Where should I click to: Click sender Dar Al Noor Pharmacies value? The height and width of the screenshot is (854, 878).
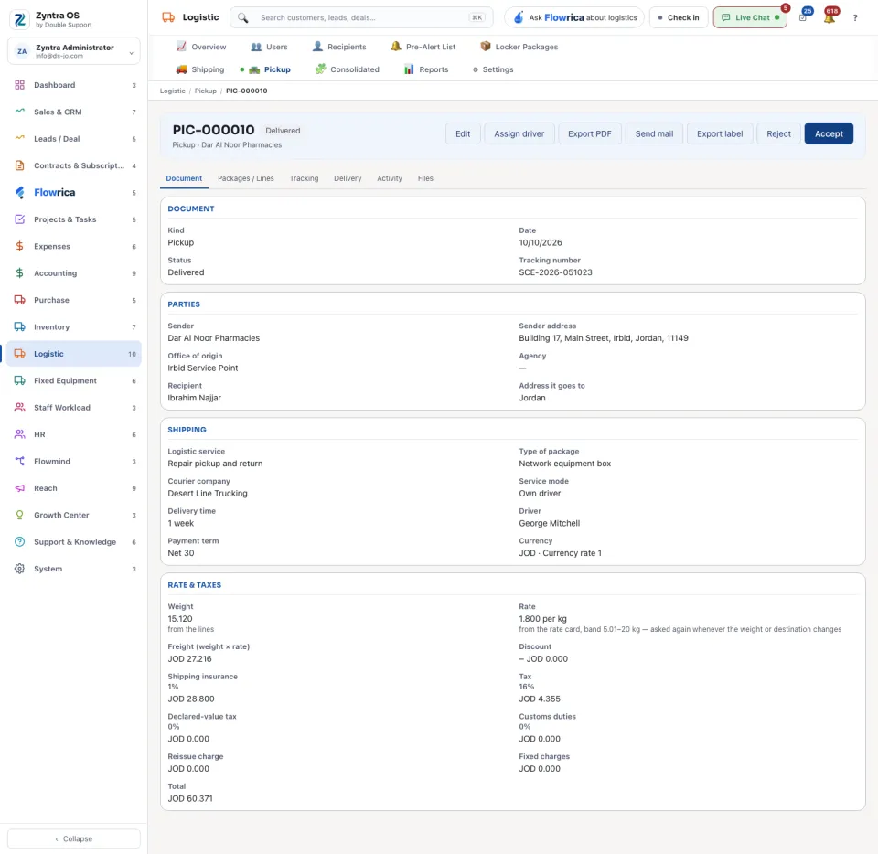pyautogui.click(x=214, y=338)
